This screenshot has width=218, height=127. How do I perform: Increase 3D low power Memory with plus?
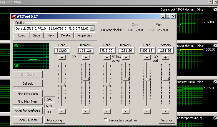126,57
